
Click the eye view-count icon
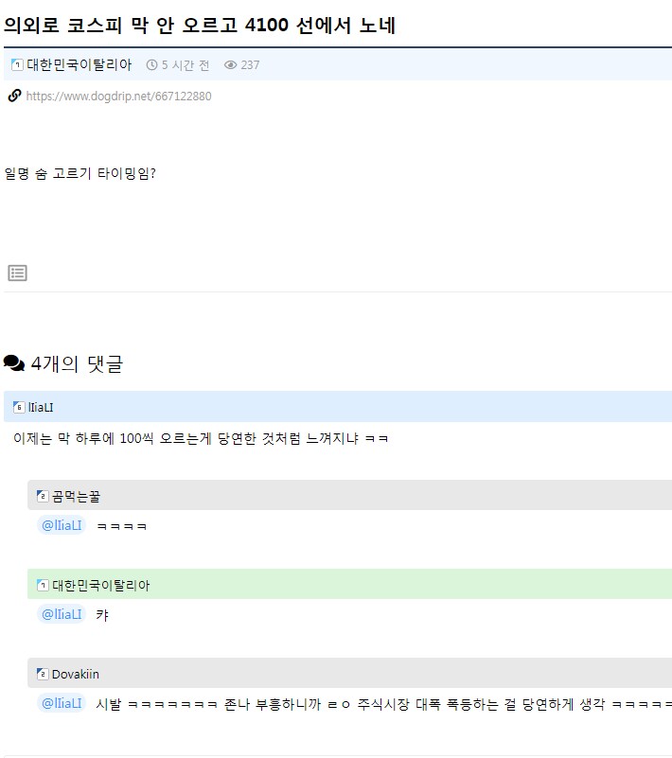point(231,64)
